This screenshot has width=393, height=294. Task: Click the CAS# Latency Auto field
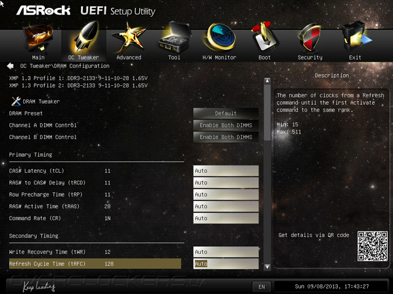pyautogui.click(x=226, y=171)
